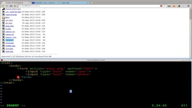Close the New Tab tab
Image resolution: width=192 pixels, height=108 pixels.
coord(87,3)
